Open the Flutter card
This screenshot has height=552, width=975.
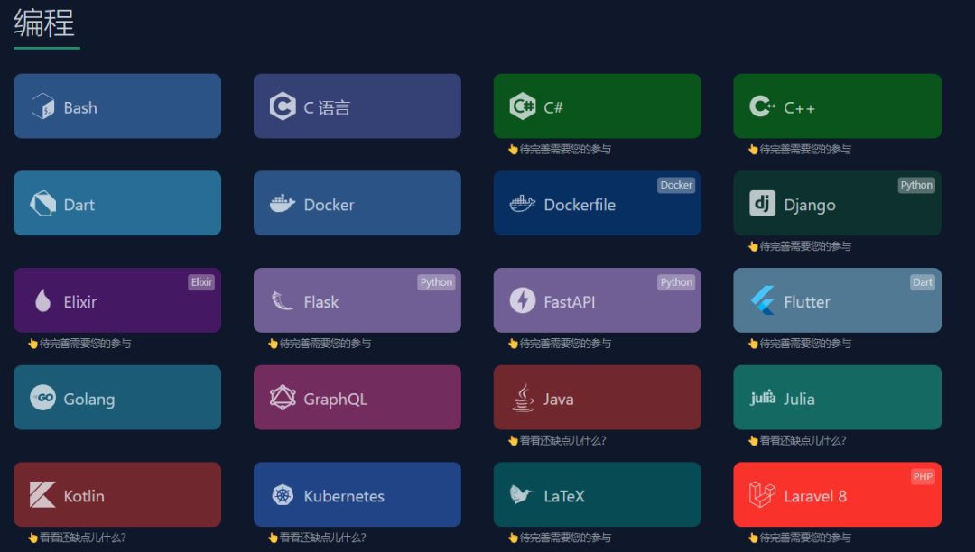[838, 300]
